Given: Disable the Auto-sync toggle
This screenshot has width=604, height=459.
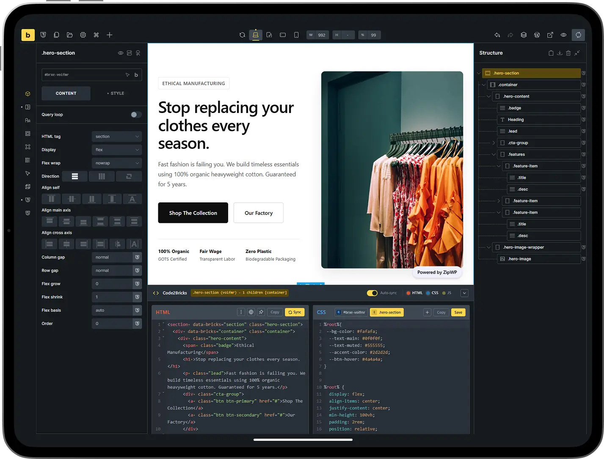Looking at the screenshot, I should click(x=372, y=293).
